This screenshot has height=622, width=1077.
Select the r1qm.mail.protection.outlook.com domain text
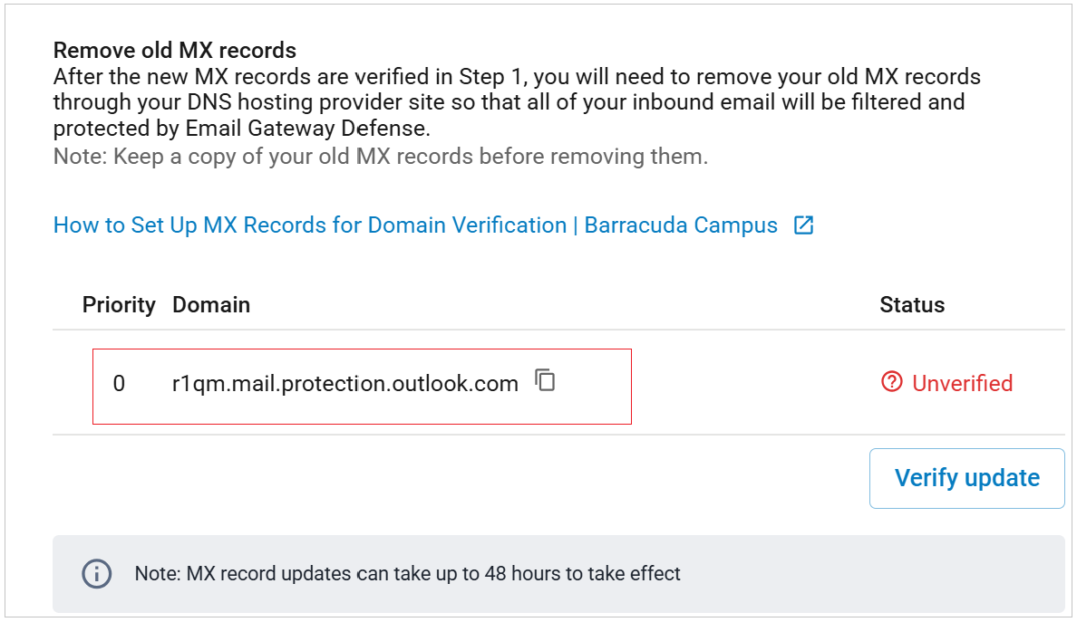pos(345,384)
